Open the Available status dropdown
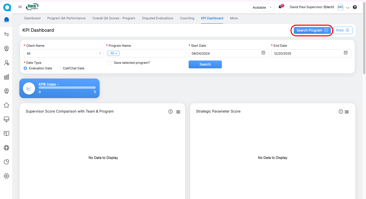The image size is (366, 199). [262, 7]
